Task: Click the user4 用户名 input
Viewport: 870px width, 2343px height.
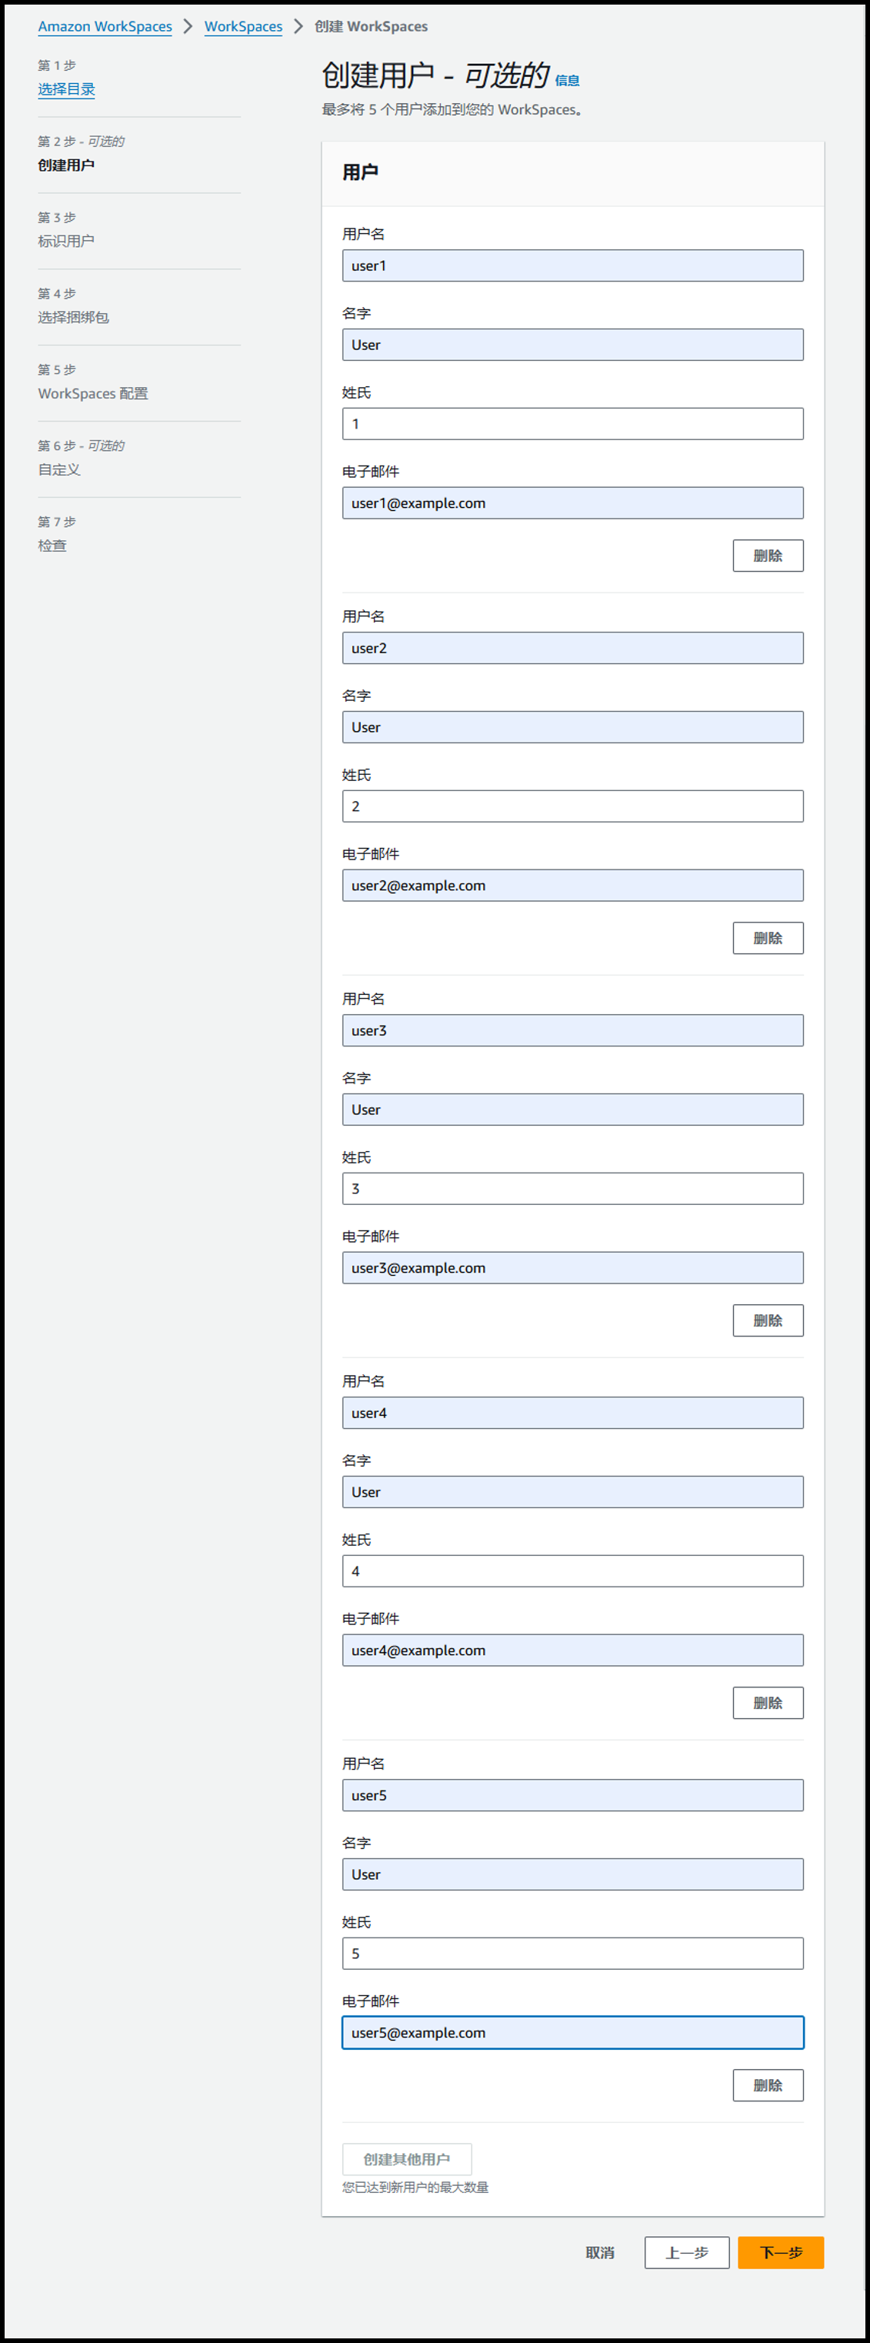Action: click(573, 1413)
